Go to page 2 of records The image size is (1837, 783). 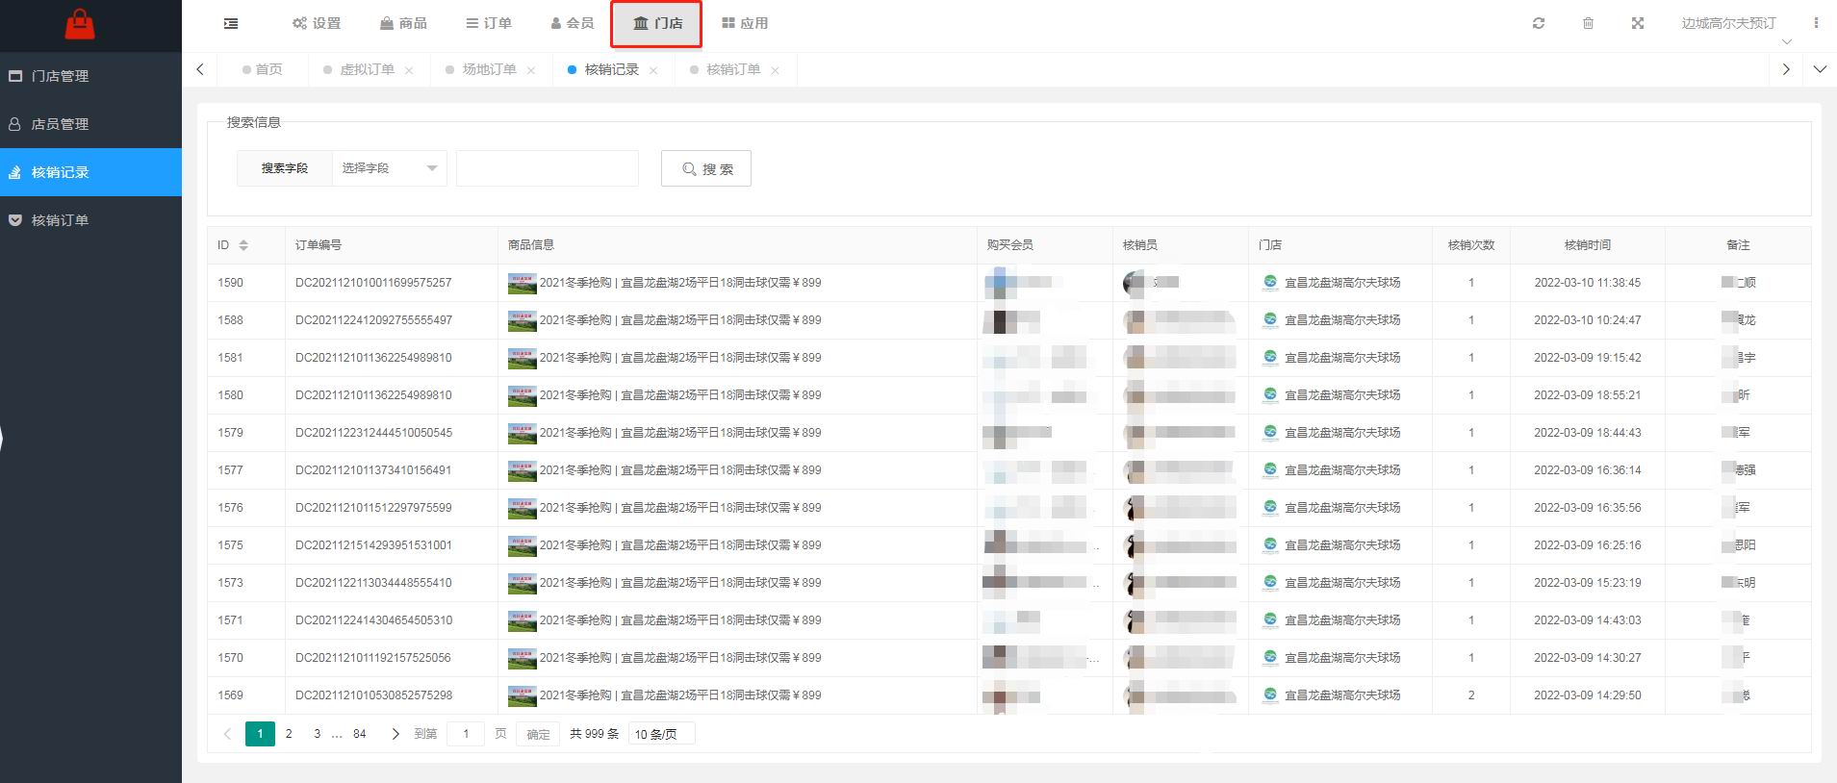pyautogui.click(x=289, y=733)
